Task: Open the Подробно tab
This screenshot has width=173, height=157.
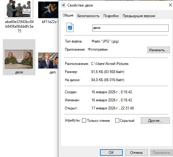Action: pyautogui.click(x=111, y=16)
